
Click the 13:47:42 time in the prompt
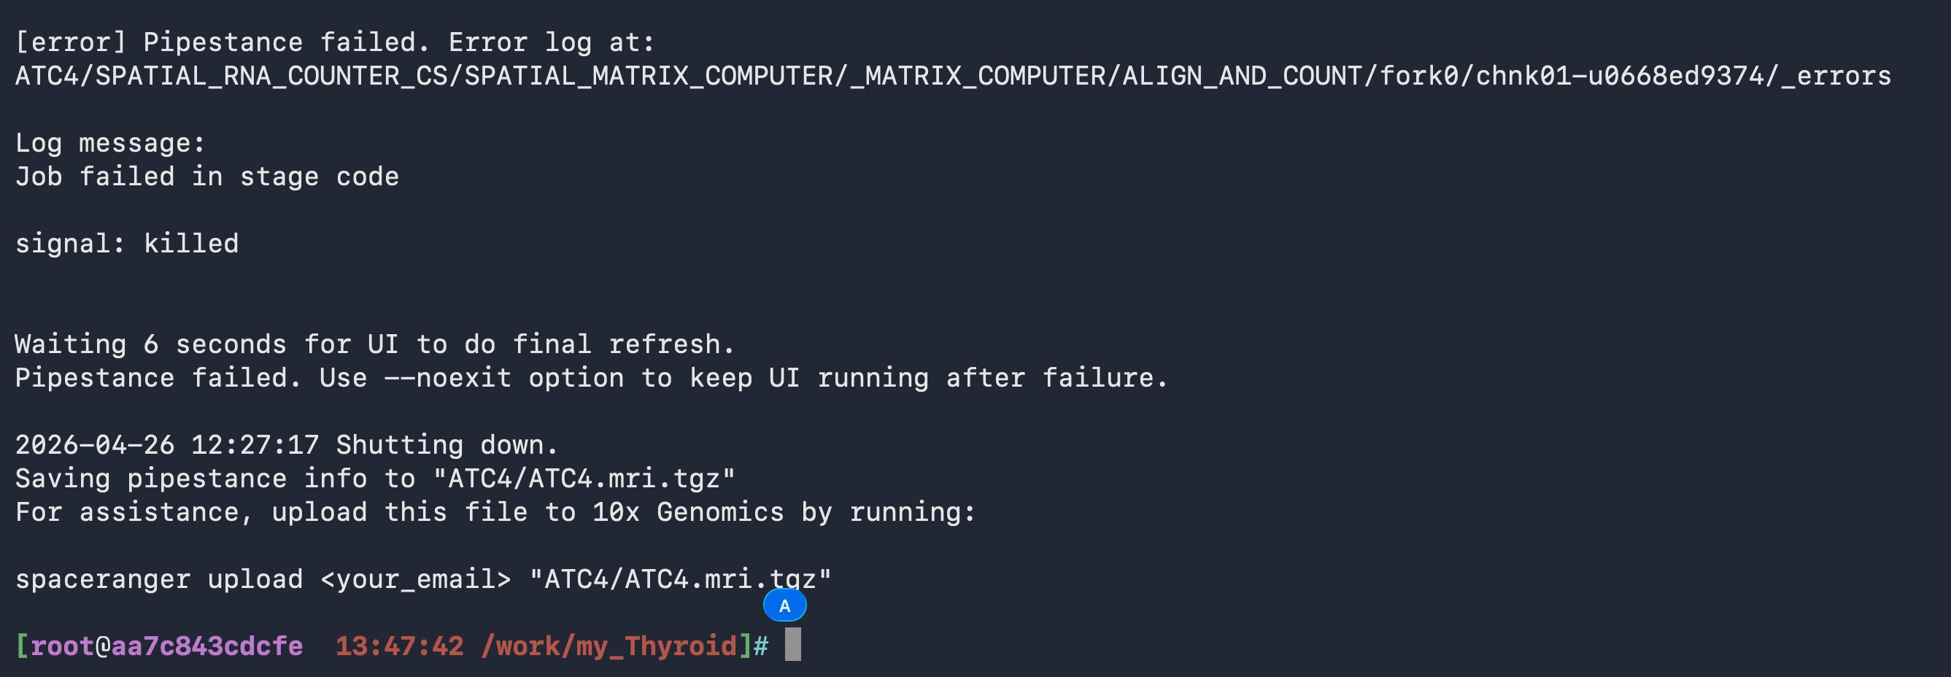(399, 646)
